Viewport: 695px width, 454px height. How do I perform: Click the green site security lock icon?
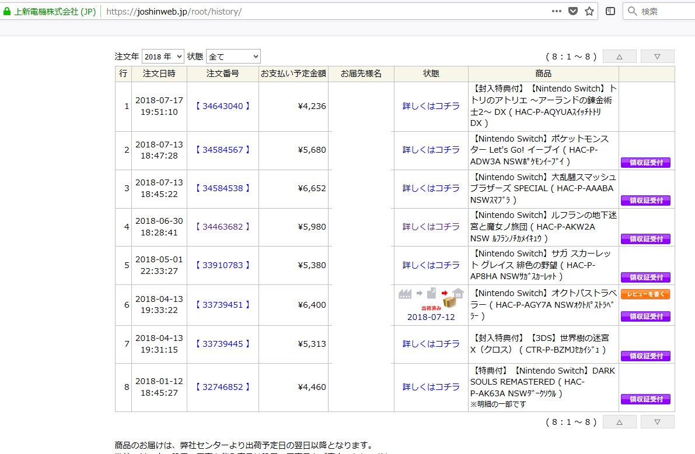[x=6, y=11]
